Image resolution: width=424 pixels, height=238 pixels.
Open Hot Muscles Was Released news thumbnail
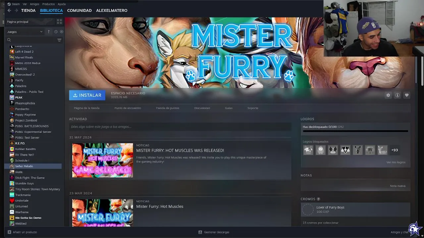click(x=102, y=160)
